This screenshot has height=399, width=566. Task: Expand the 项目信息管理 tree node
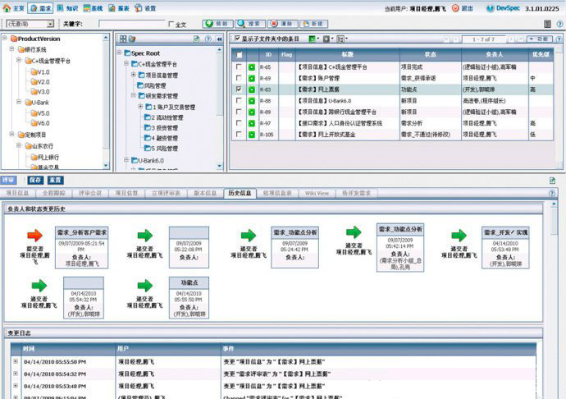pyautogui.click(x=133, y=75)
